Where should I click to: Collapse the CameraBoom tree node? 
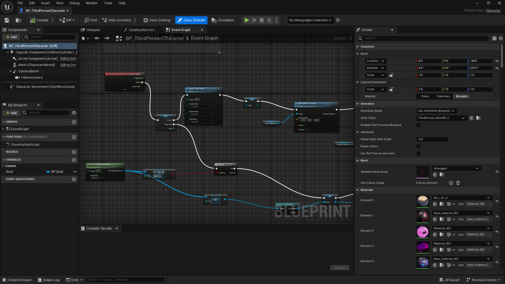tap(10, 71)
